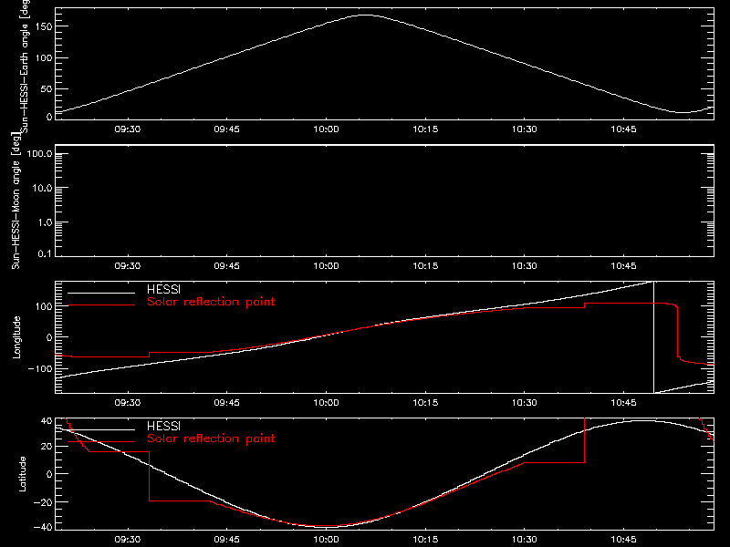Click "10:00" under the Earth angle plot
This screenshot has height=547, width=730.
(326, 129)
